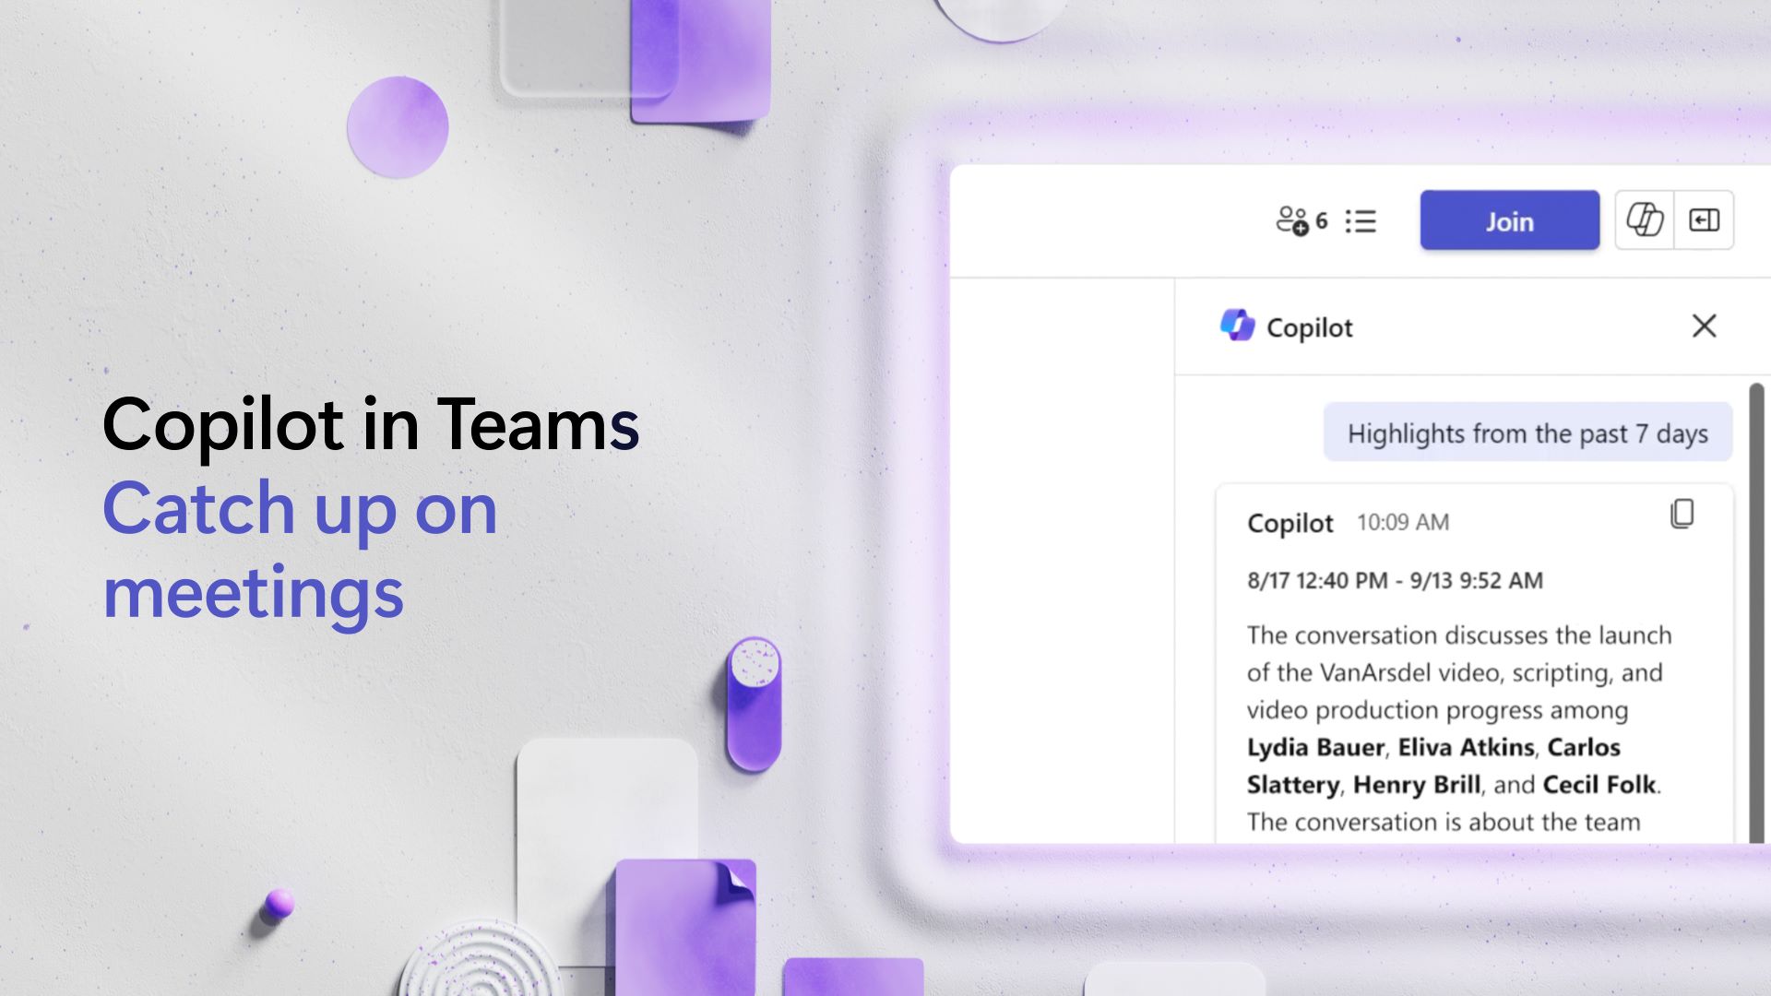The width and height of the screenshot is (1771, 996).
Task: Open the meeting options dropdown menu
Action: 1363,220
